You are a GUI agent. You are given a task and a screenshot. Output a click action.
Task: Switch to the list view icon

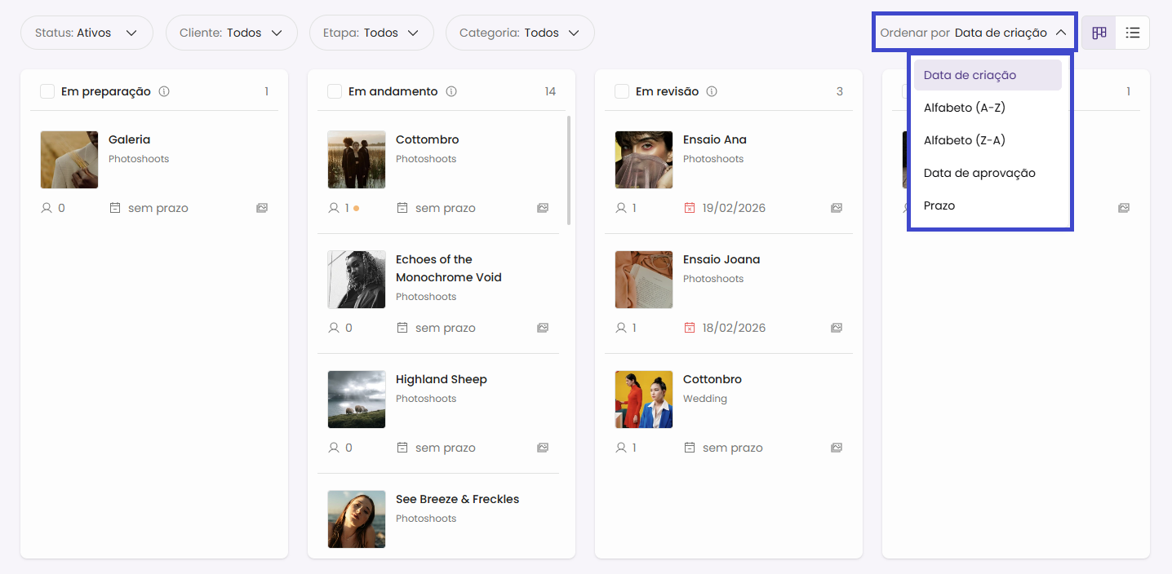point(1132,33)
